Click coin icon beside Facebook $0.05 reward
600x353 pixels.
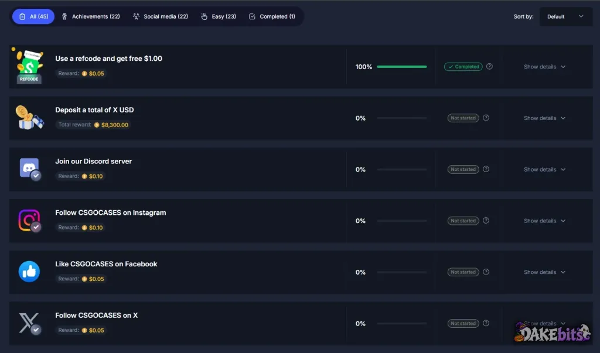pyautogui.click(x=84, y=279)
